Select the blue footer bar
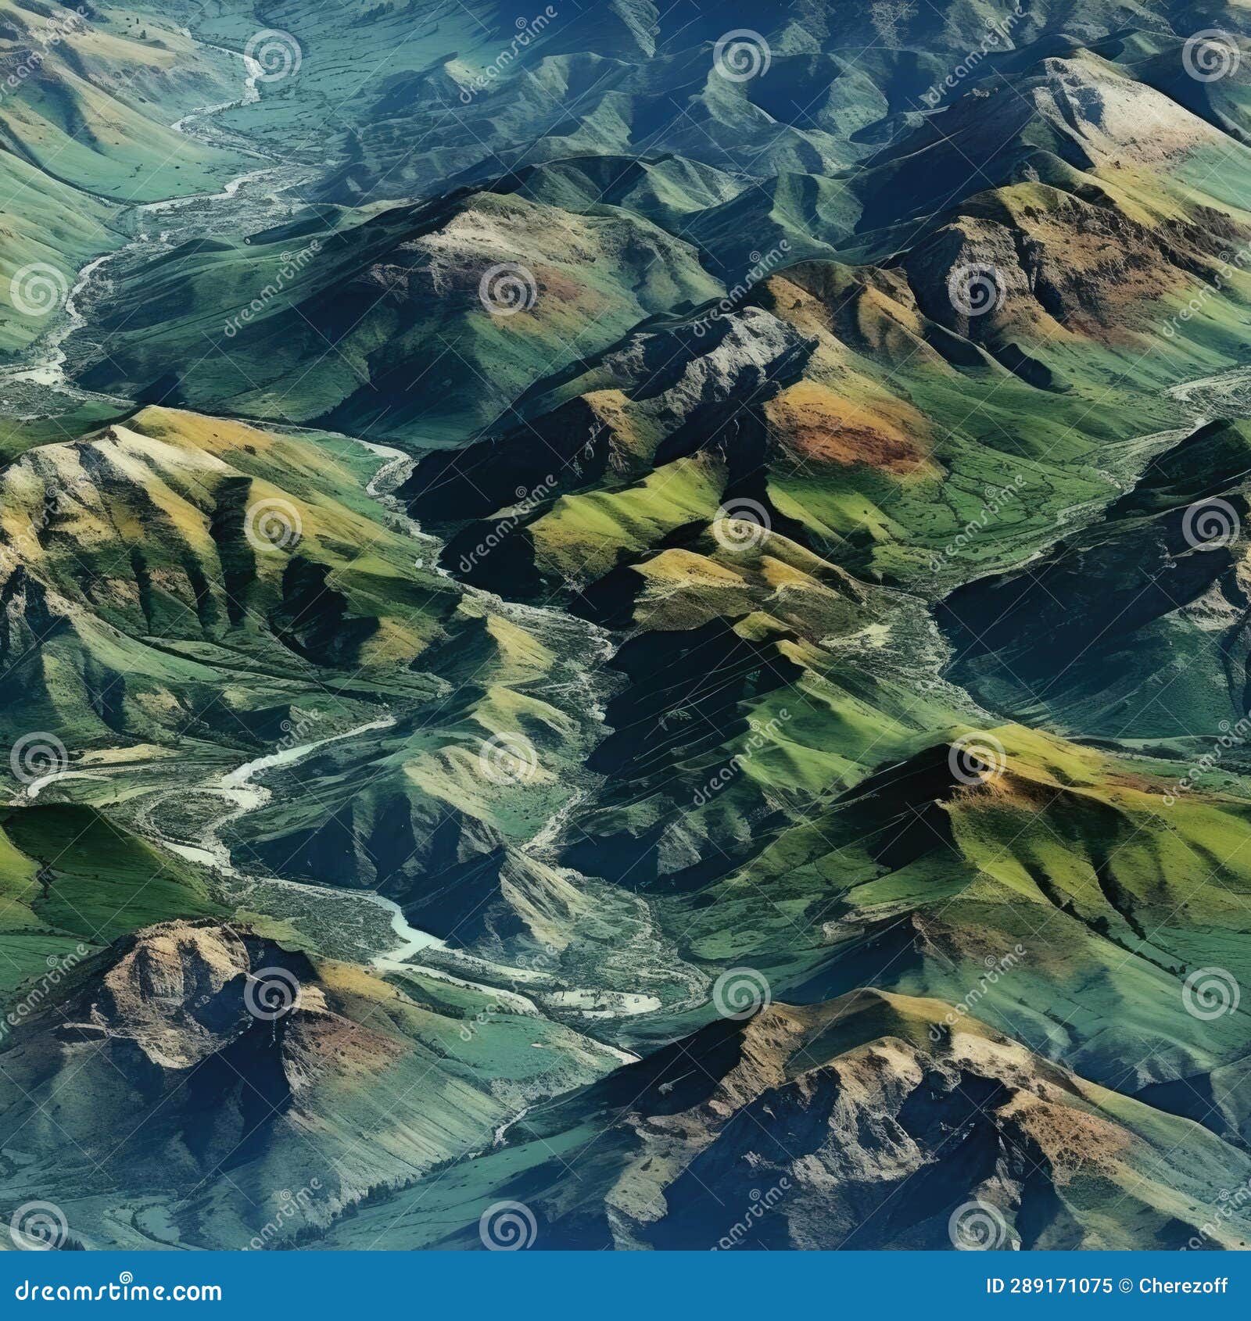The width and height of the screenshot is (1251, 1321). tap(625, 1294)
